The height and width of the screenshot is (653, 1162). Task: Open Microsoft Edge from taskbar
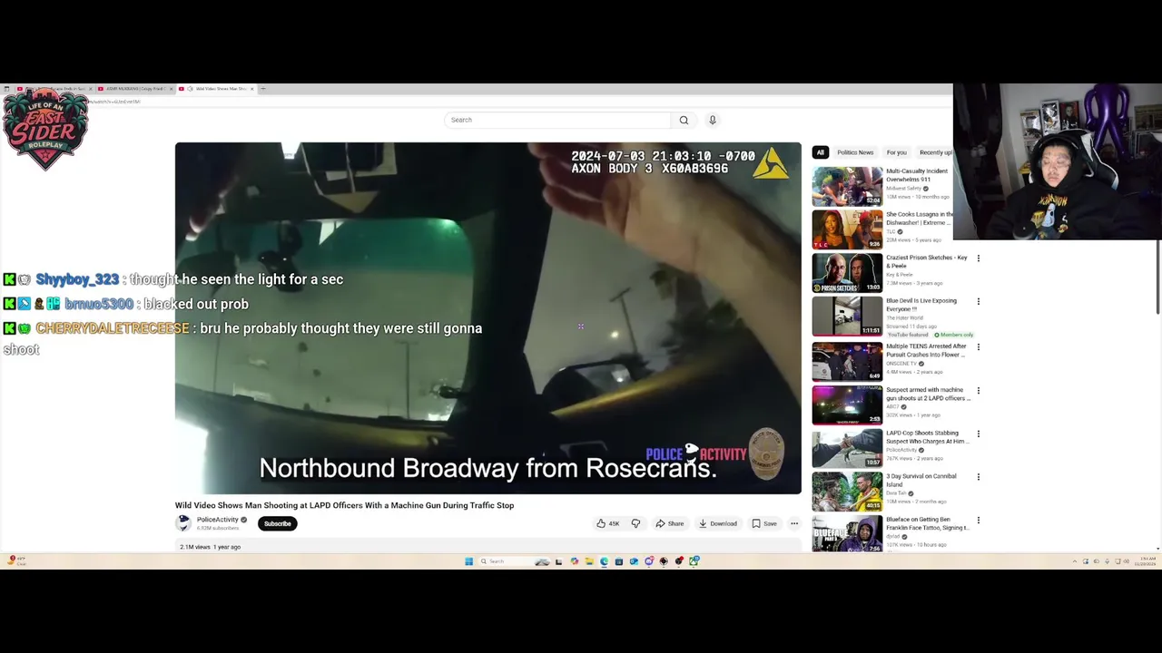[x=604, y=561]
